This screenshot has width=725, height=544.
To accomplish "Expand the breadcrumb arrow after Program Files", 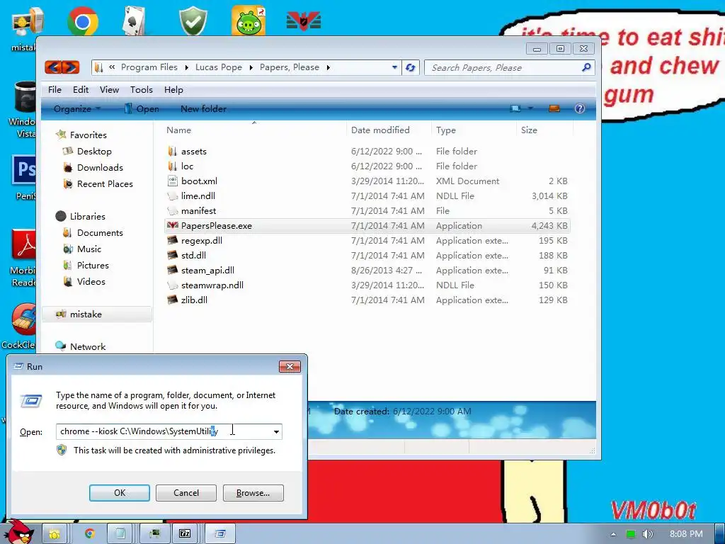I will click(186, 67).
